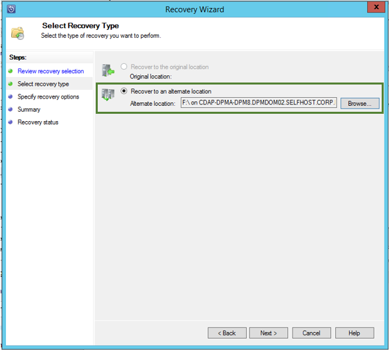Click the Original location: label

(x=151, y=77)
